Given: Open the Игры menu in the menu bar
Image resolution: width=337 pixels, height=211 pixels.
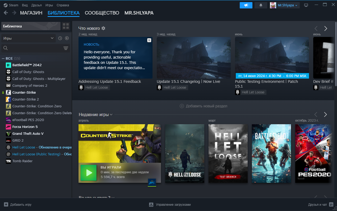Looking at the screenshot, I should point(49,5).
